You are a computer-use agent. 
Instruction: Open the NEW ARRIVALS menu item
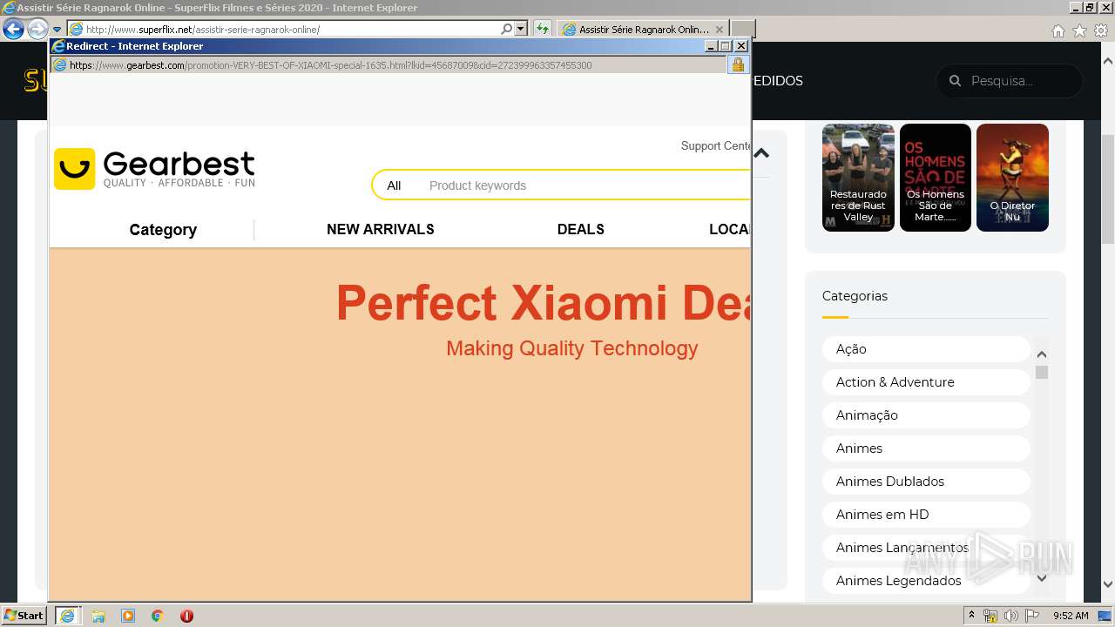pyautogui.click(x=381, y=229)
